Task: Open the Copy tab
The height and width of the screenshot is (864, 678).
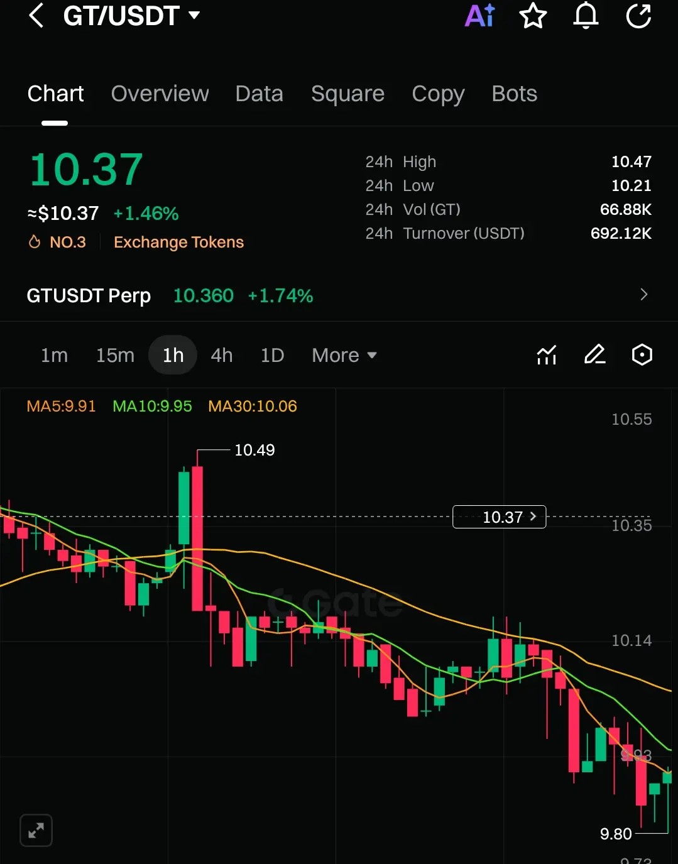Action: (438, 94)
